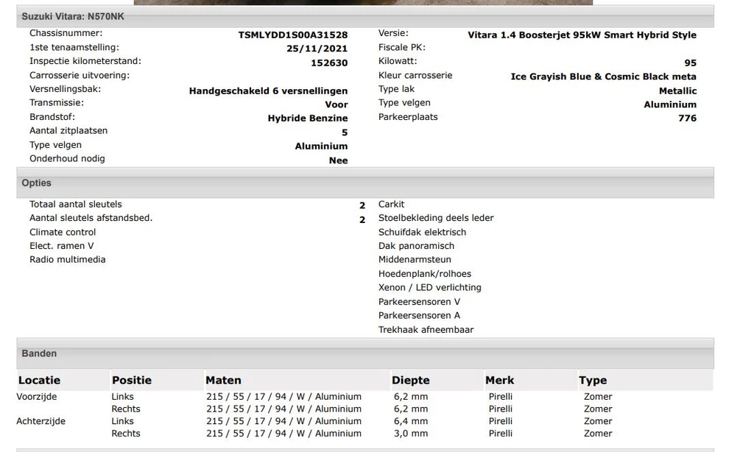Click the Positie column header
The height and width of the screenshot is (452, 754).
point(132,381)
